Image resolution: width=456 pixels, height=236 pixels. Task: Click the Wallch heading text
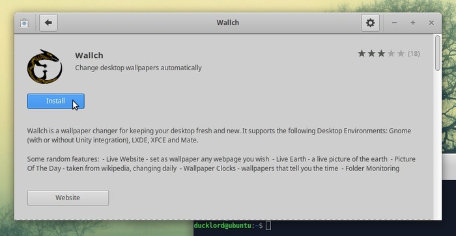(x=89, y=55)
